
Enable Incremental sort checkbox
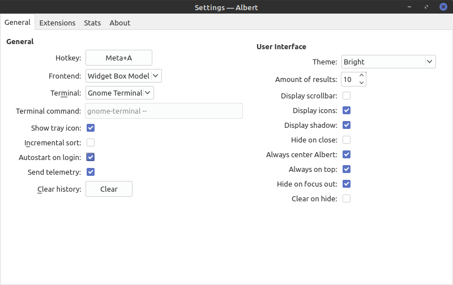[91, 142]
